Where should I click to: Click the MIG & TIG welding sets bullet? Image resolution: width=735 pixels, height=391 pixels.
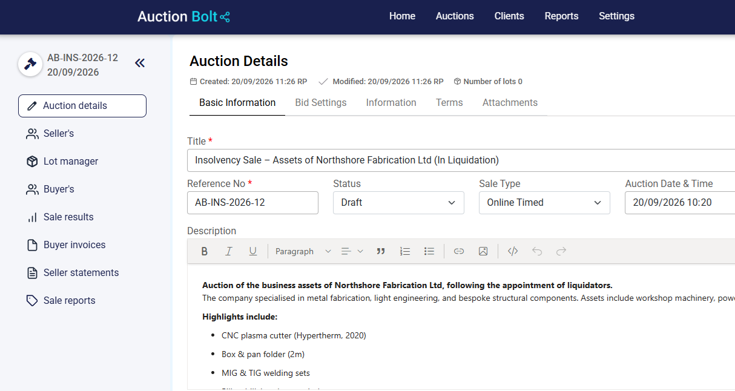pos(266,373)
